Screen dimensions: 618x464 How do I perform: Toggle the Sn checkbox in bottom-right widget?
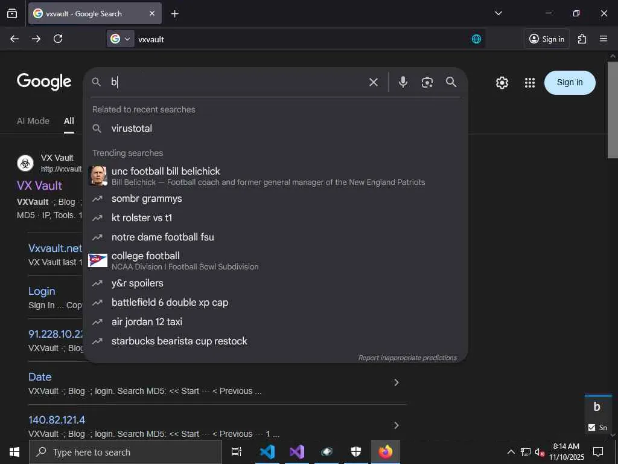click(591, 427)
